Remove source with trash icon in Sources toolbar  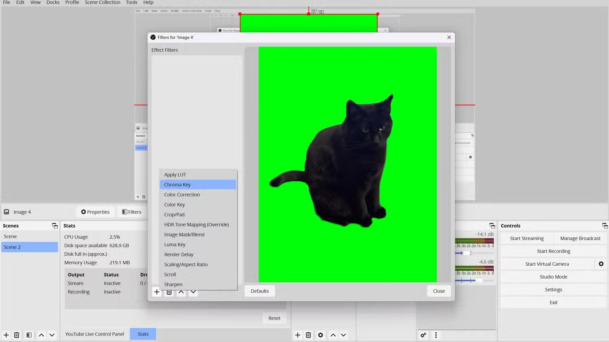coord(309,335)
